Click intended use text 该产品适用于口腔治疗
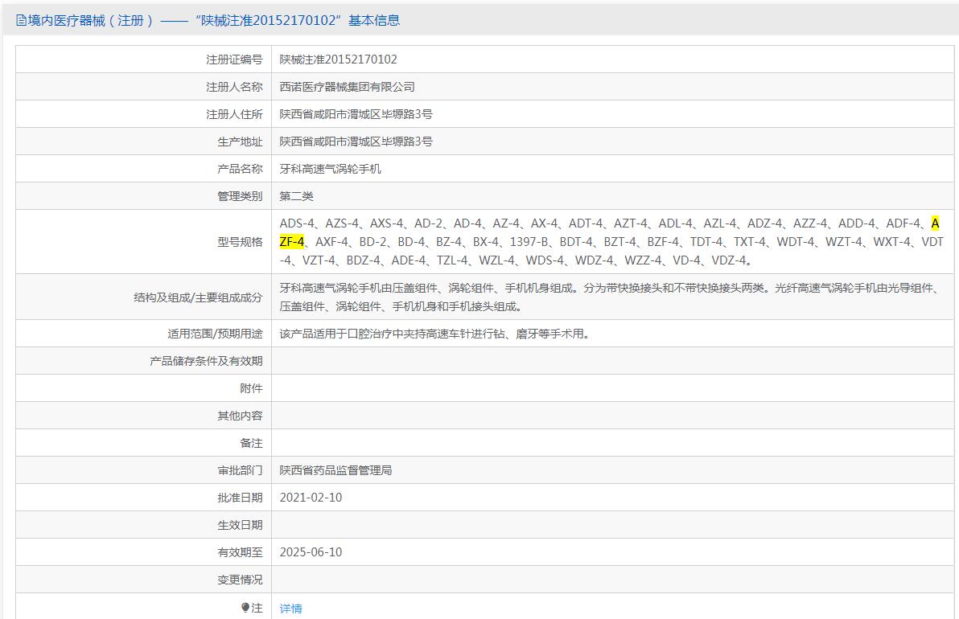Viewport: 959px width, 619px height. 435,334
